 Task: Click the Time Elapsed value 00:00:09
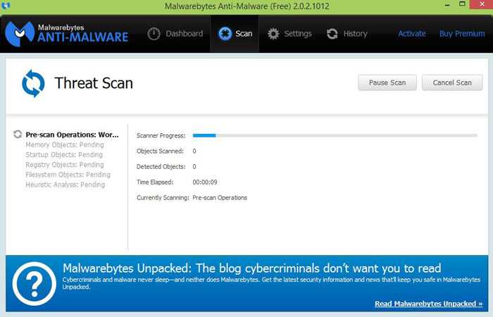click(x=205, y=182)
